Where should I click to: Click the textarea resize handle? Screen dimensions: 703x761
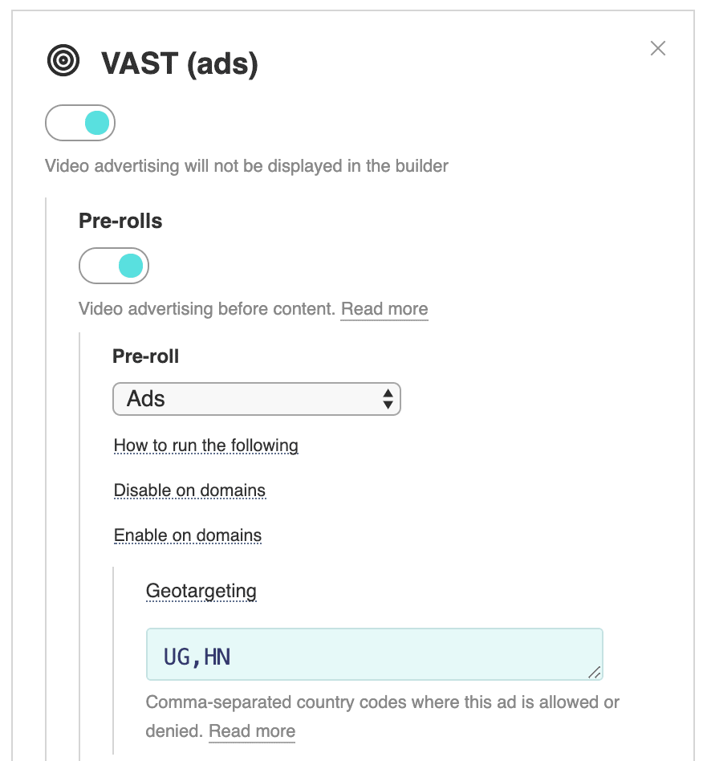(595, 672)
